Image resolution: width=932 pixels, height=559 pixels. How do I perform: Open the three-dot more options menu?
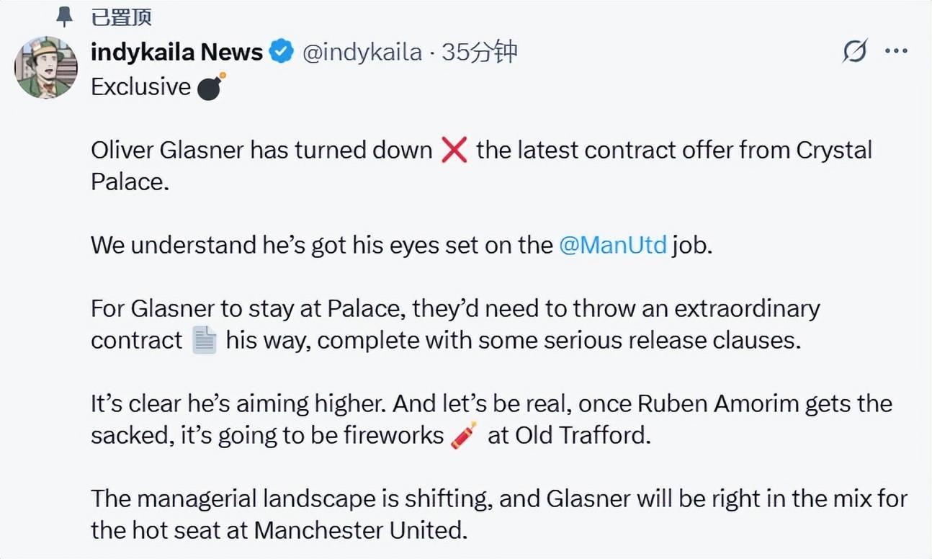pos(896,52)
